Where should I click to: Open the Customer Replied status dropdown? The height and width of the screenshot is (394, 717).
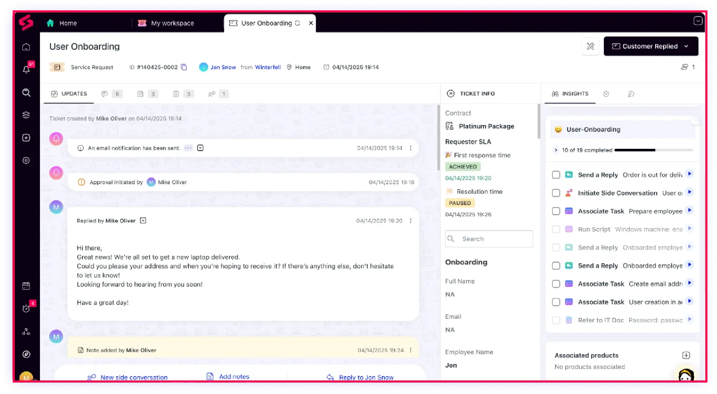[x=687, y=46]
